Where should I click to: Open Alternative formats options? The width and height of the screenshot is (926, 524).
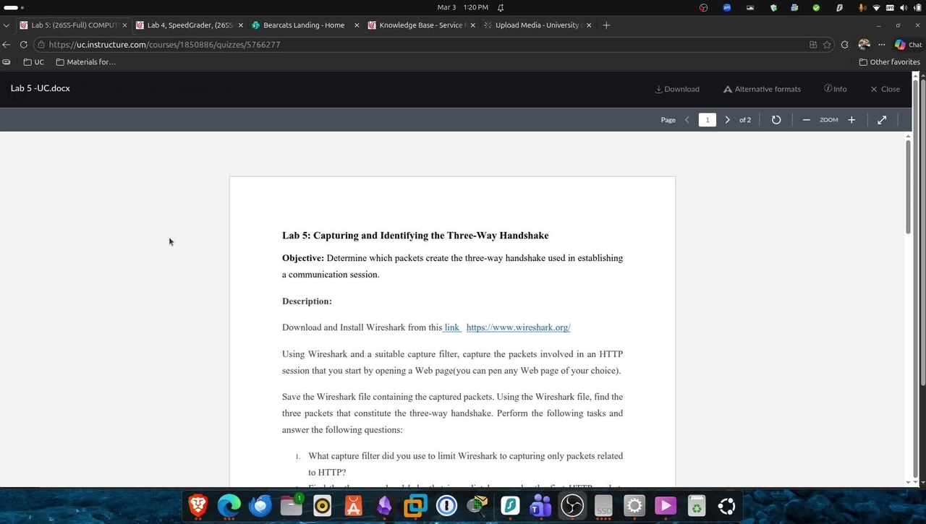pyautogui.click(x=762, y=89)
